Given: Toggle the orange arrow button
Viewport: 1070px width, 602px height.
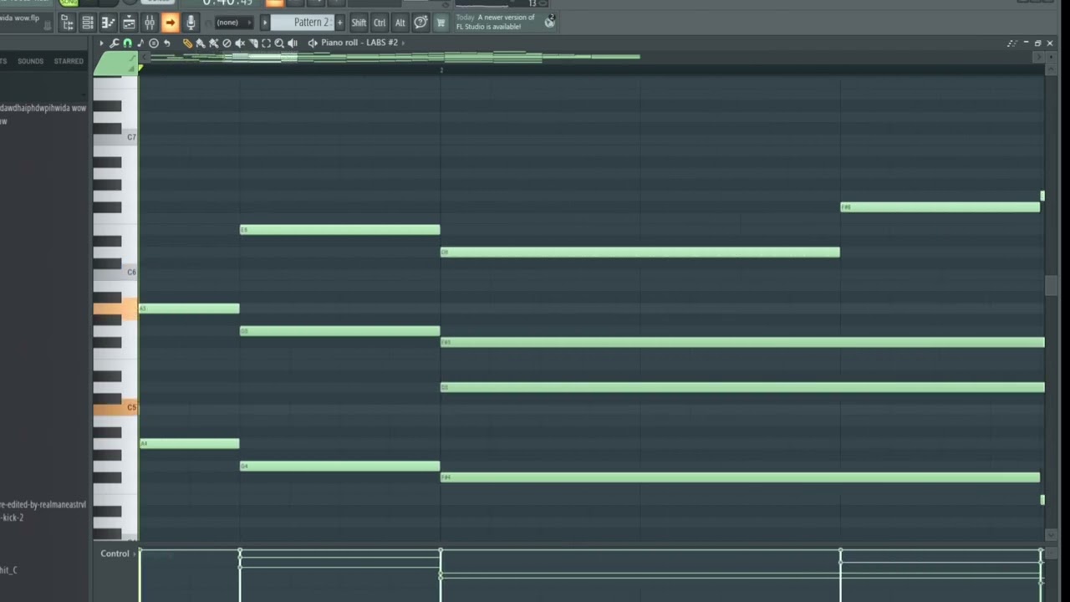Looking at the screenshot, I should coord(171,23).
